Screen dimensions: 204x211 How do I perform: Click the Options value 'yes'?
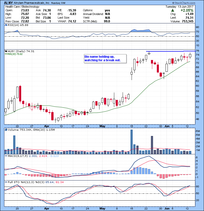tap(107, 10)
